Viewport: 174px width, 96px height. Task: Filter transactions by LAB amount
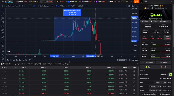click(68, 68)
